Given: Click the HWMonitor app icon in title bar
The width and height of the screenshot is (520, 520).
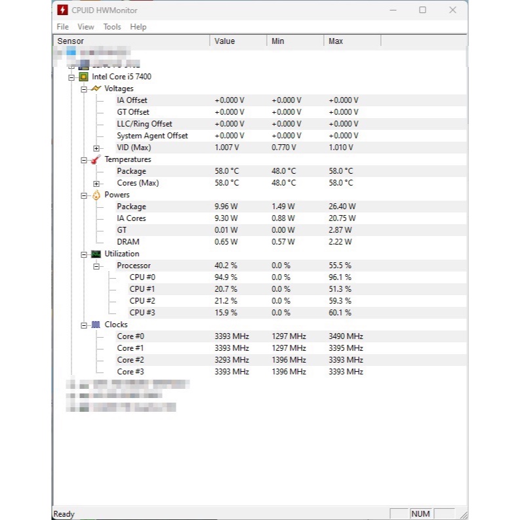Looking at the screenshot, I should [x=62, y=10].
